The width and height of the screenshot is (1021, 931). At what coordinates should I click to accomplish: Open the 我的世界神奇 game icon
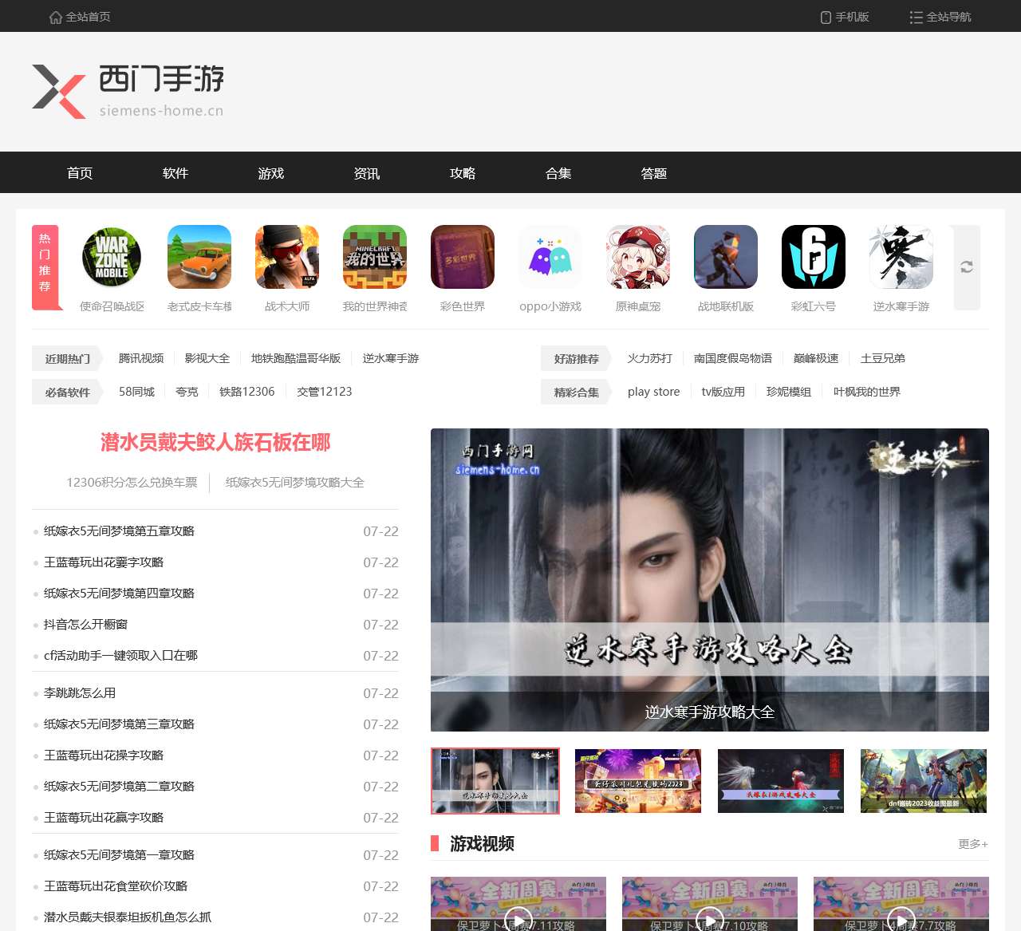coord(374,257)
